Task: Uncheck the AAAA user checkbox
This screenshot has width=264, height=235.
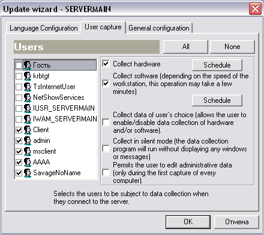Action: click(19, 162)
